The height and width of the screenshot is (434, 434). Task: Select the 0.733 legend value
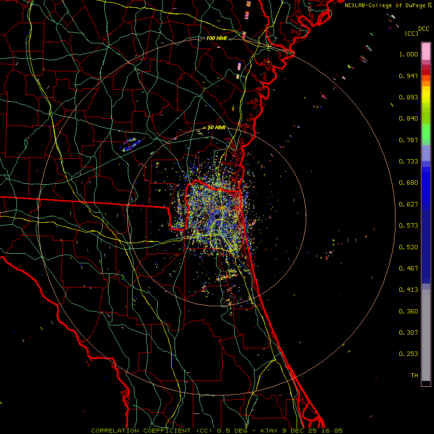click(x=408, y=162)
